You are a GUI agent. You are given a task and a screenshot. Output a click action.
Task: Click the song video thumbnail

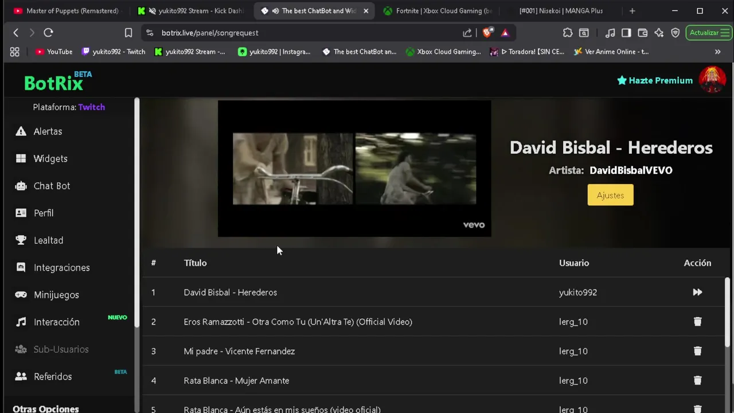point(354,169)
